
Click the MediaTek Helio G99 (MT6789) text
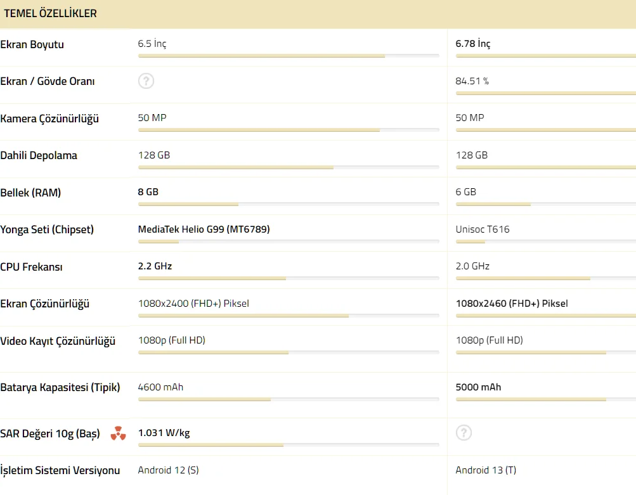coord(204,229)
